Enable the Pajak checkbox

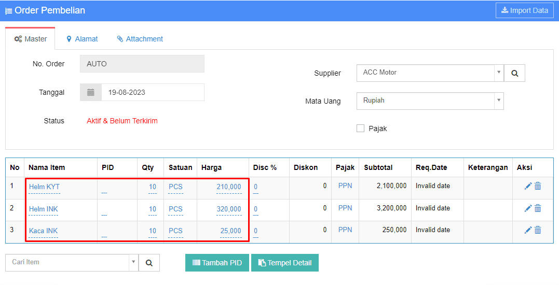pyautogui.click(x=360, y=129)
